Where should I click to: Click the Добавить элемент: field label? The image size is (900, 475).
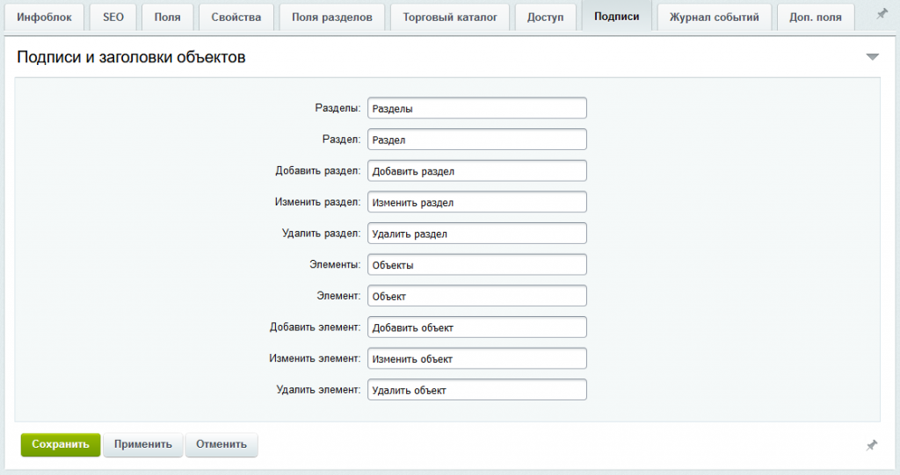coord(316,327)
